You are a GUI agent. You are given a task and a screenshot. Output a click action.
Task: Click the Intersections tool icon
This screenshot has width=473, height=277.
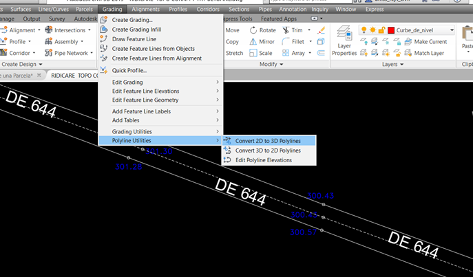click(x=49, y=30)
